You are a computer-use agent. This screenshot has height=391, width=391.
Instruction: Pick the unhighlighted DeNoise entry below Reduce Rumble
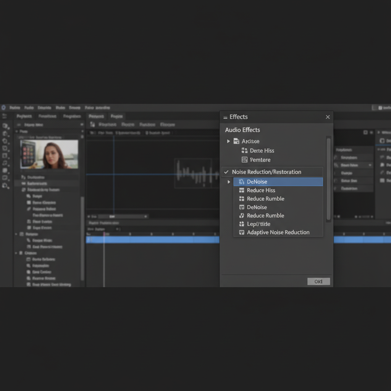pos(257,207)
